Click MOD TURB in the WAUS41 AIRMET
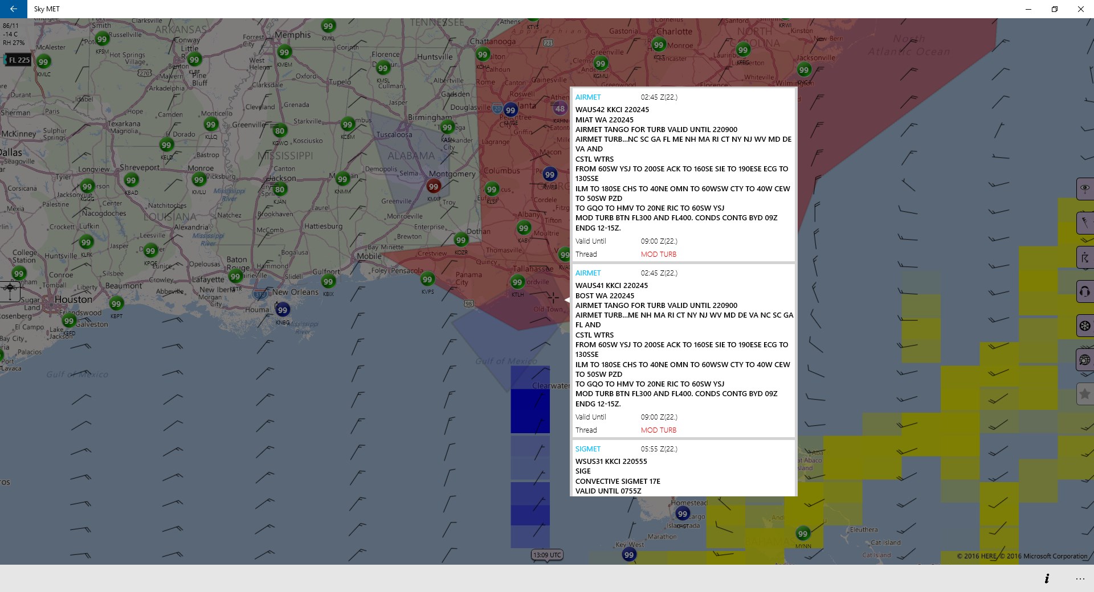The height and width of the screenshot is (592, 1094). coord(659,430)
